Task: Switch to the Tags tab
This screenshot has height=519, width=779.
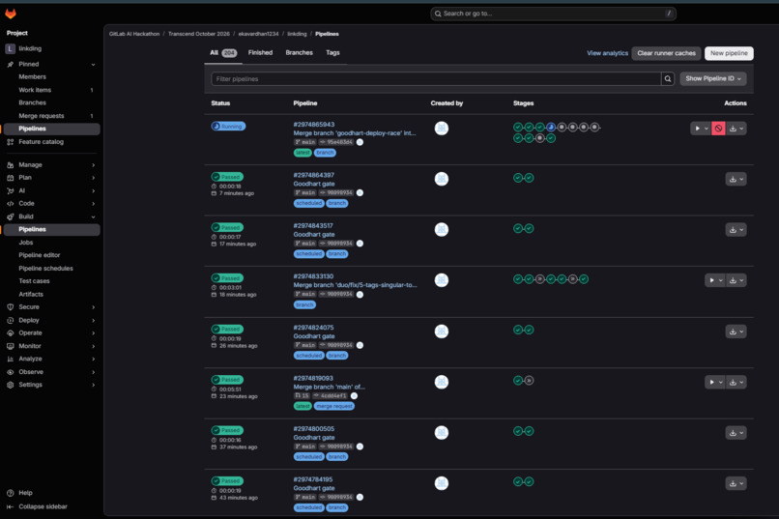Action: tap(332, 52)
